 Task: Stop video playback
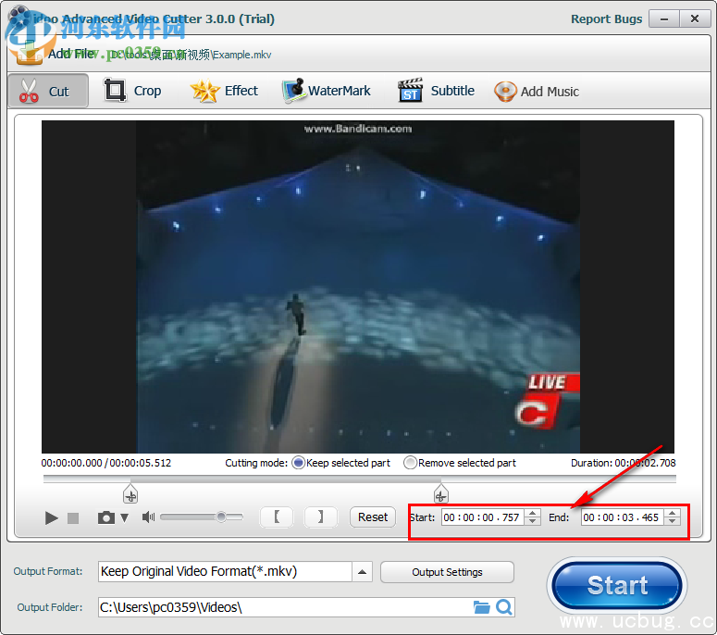point(73,517)
